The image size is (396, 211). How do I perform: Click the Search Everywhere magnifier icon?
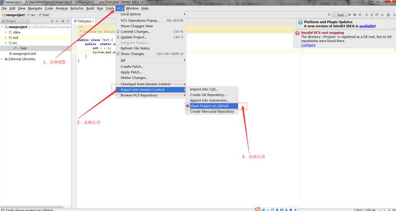[x=394, y=15]
